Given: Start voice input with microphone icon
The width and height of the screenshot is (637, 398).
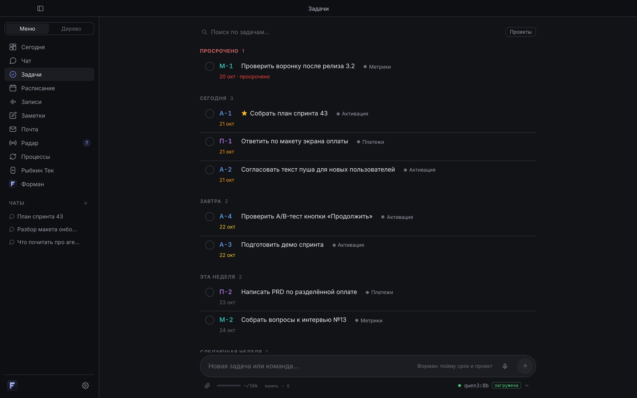Looking at the screenshot, I should [x=505, y=366].
